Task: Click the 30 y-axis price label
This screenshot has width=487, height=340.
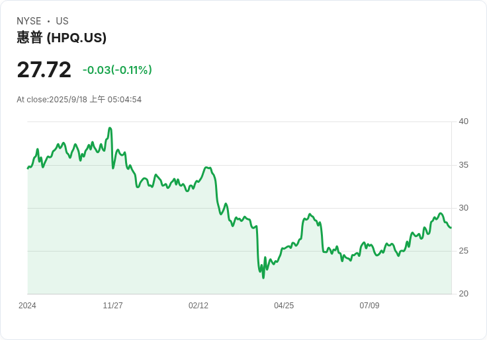Action: (x=463, y=208)
